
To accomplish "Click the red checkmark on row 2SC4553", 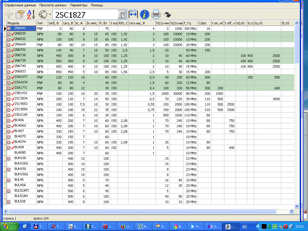I will [x=13, y=104].
